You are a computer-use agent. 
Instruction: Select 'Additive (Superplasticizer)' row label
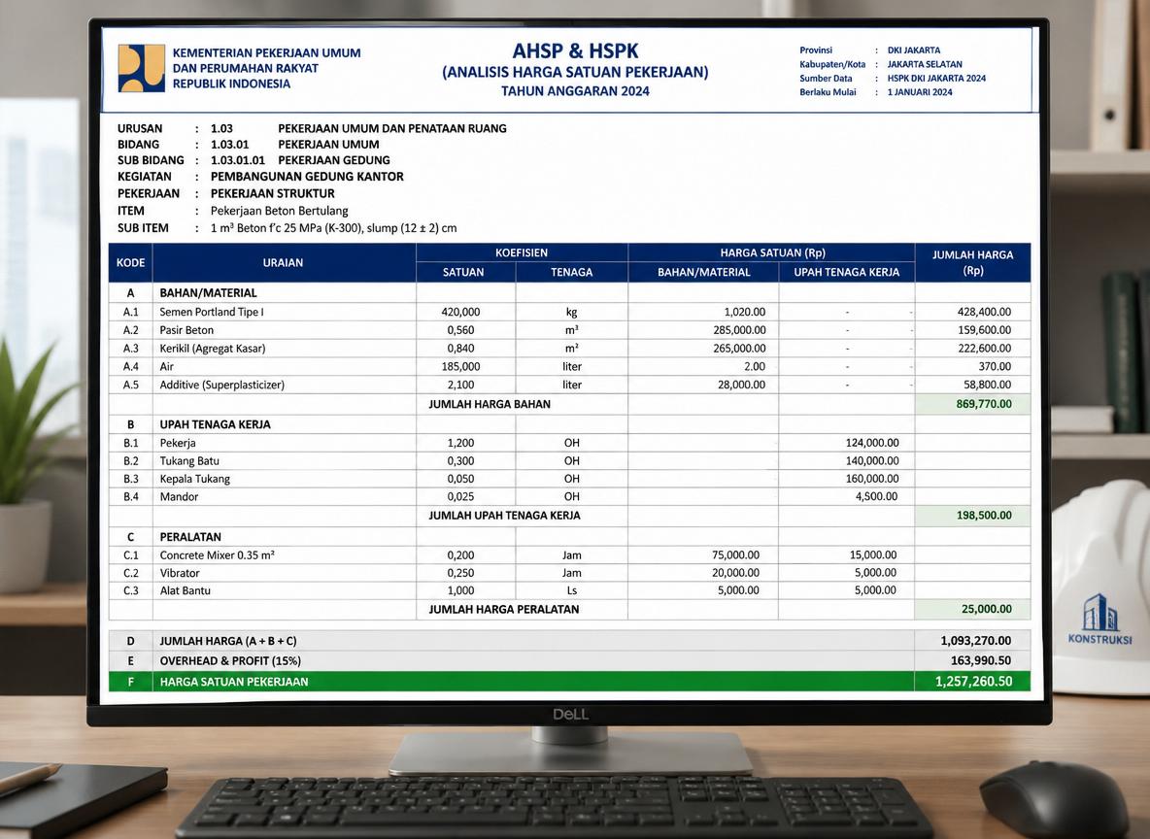click(x=221, y=385)
